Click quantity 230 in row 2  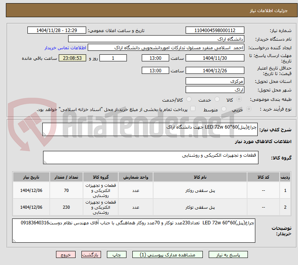coord(66,207)
